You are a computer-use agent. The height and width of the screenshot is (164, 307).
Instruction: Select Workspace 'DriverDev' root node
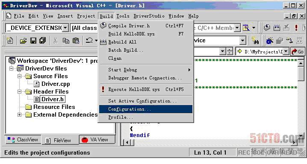(57, 61)
